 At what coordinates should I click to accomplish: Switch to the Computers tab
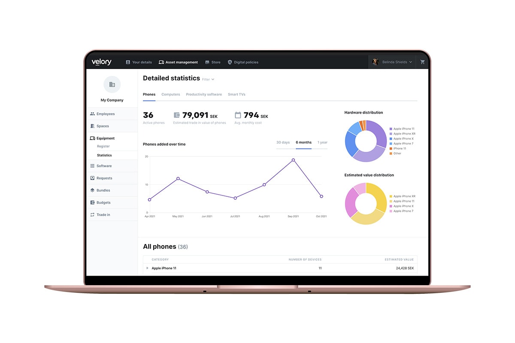[x=171, y=94]
